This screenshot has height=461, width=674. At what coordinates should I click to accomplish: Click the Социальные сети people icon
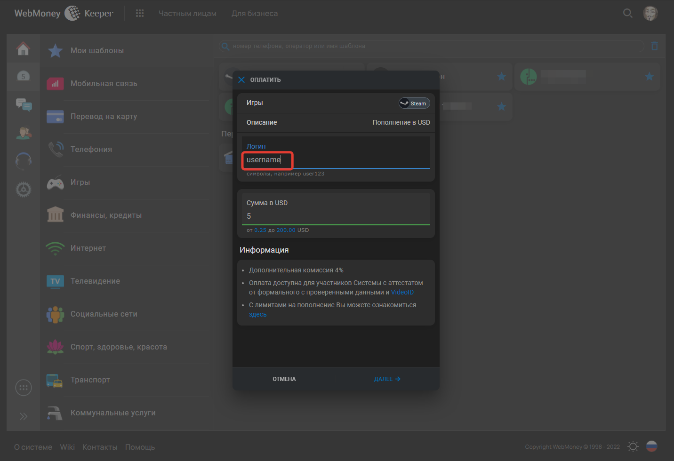(55, 314)
